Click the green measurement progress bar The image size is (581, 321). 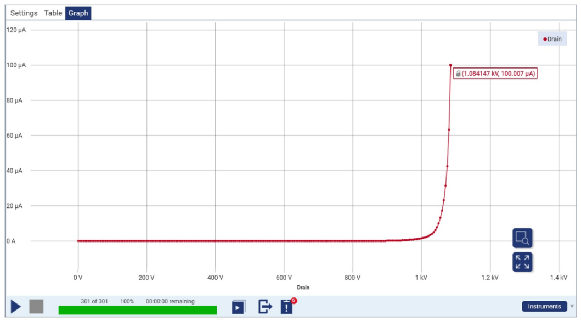(x=137, y=311)
